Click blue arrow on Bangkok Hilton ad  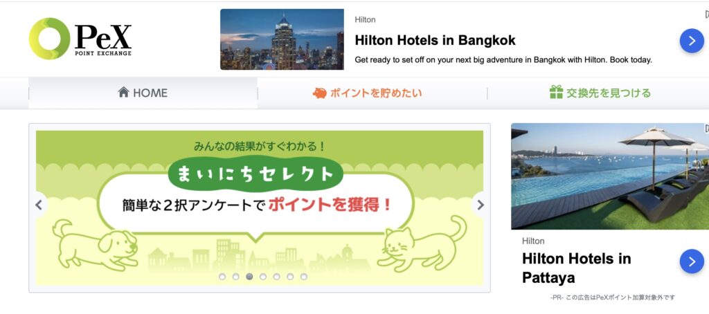(692, 41)
